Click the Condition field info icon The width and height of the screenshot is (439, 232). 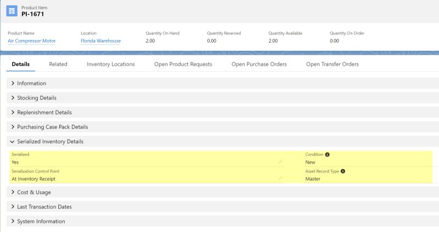click(x=327, y=154)
